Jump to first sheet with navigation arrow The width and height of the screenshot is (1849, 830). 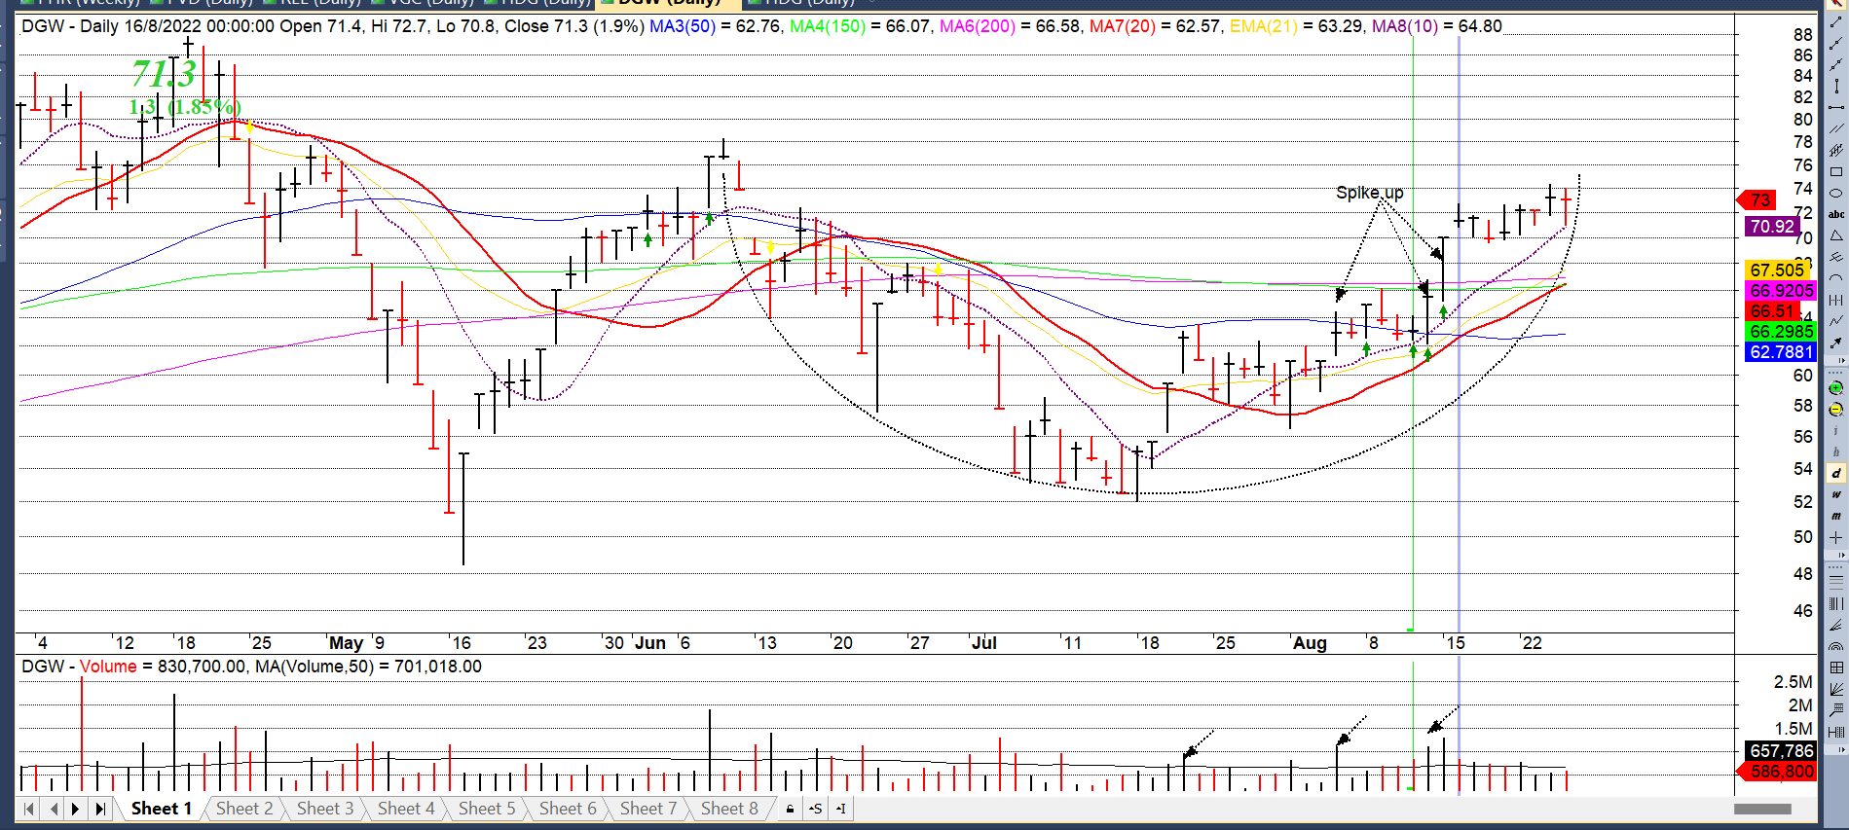29,809
